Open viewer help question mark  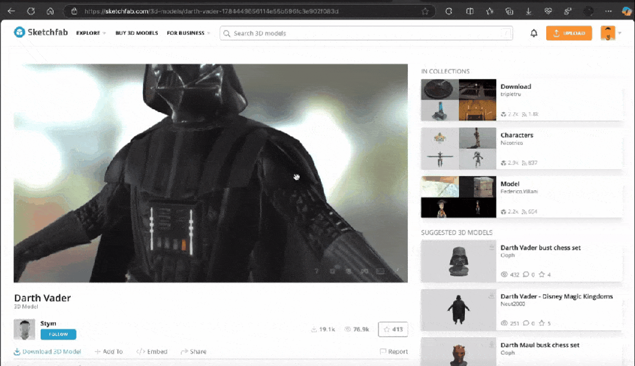[x=317, y=271]
